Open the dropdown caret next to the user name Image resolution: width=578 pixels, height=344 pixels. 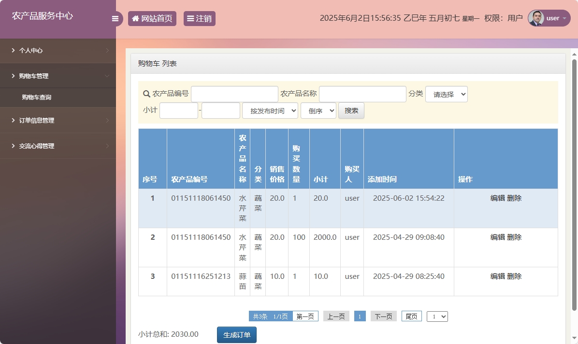click(564, 18)
